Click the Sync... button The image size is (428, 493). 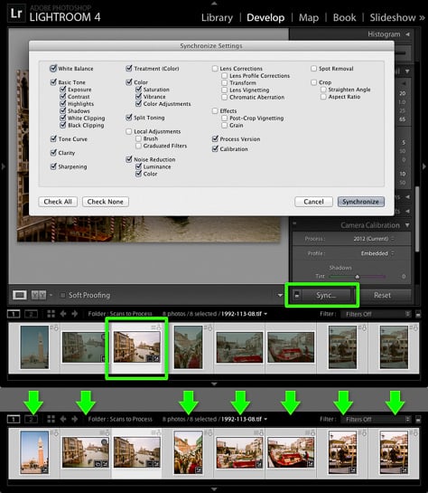[326, 295]
